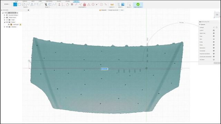Collapse the Bodies tree node

(4, 22)
